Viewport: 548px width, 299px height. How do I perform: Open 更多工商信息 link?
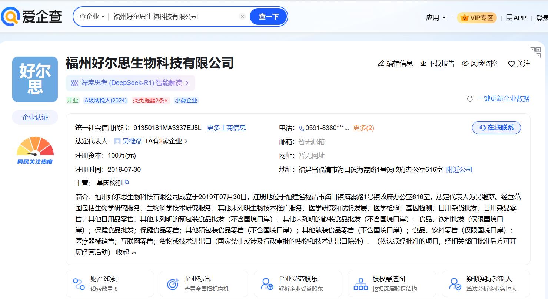click(226, 128)
